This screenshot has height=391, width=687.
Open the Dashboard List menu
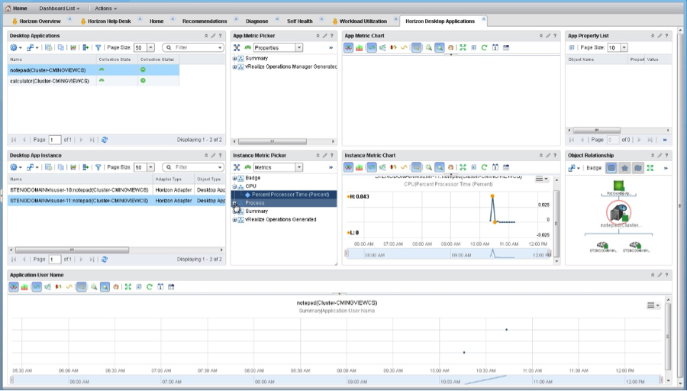point(60,8)
